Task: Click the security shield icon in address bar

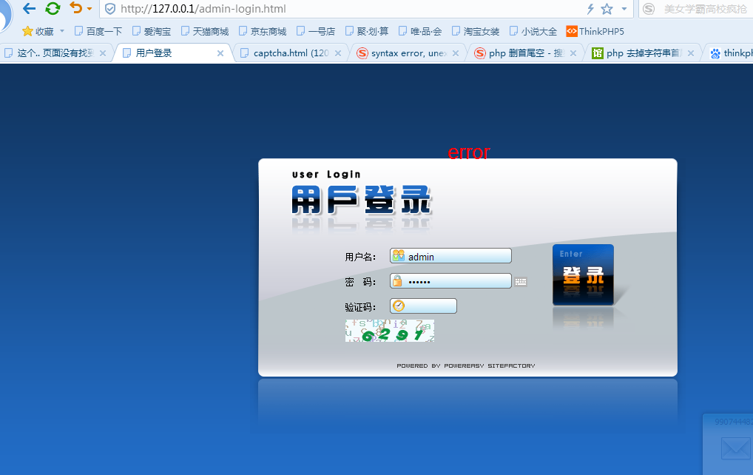Action: coord(110,9)
